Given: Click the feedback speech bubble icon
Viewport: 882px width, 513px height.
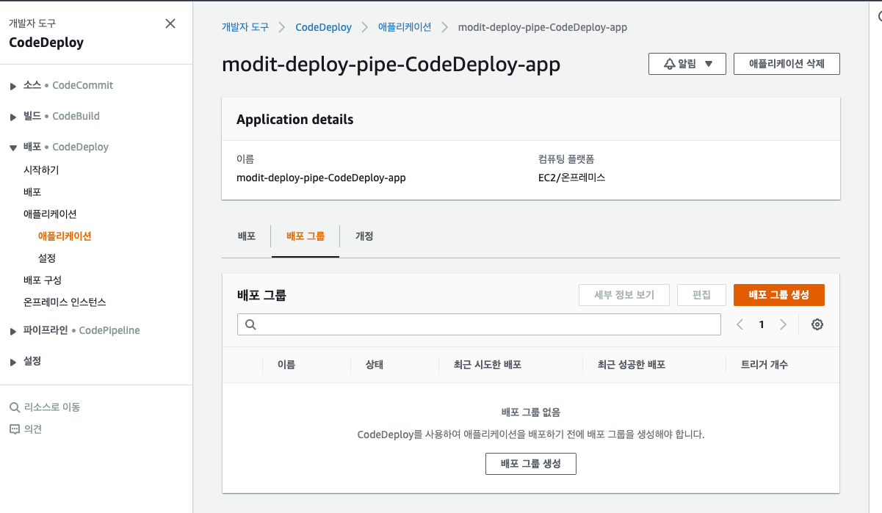Looking at the screenshot, I should [x=15, y=429].
